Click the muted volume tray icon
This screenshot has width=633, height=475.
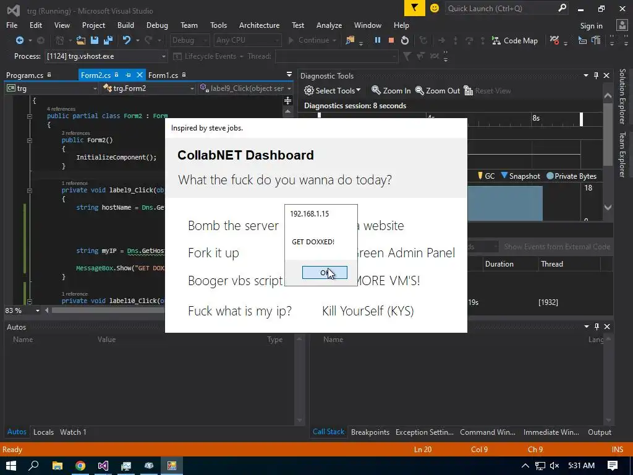554,466
